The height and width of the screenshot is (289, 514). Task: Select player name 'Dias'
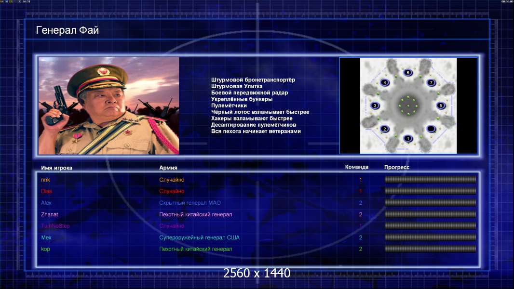pos(47,191)
